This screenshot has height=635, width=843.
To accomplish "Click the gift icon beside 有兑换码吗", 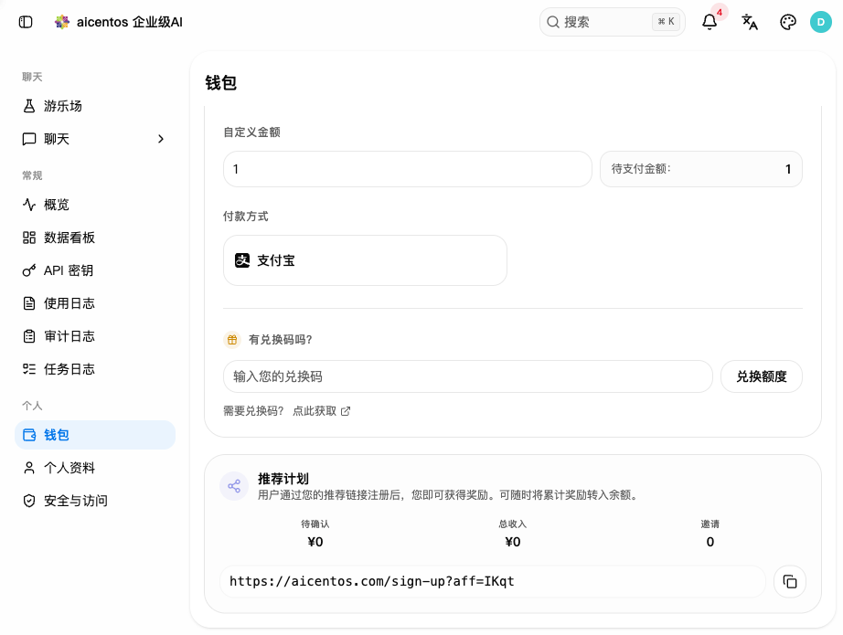I will click(x=232, y=340).
